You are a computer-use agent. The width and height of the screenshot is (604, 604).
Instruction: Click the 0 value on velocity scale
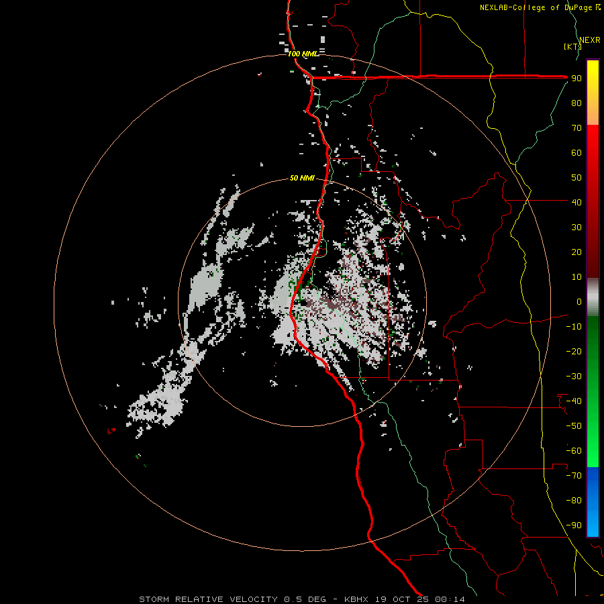click(x=579, y=302)
